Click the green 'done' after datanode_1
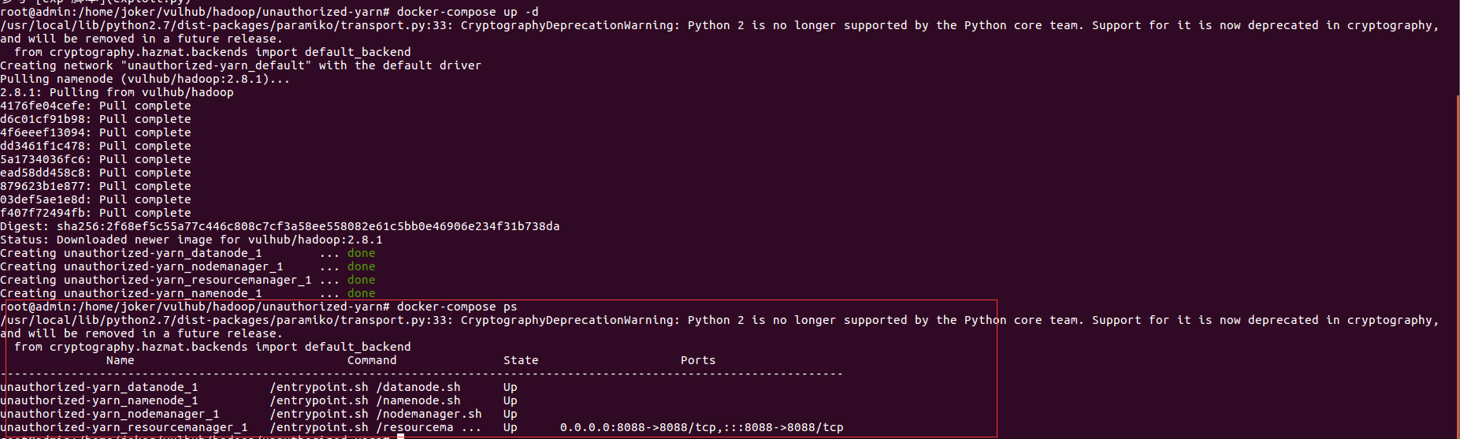Screen dimensions: 1460x439 coord(361,253)
